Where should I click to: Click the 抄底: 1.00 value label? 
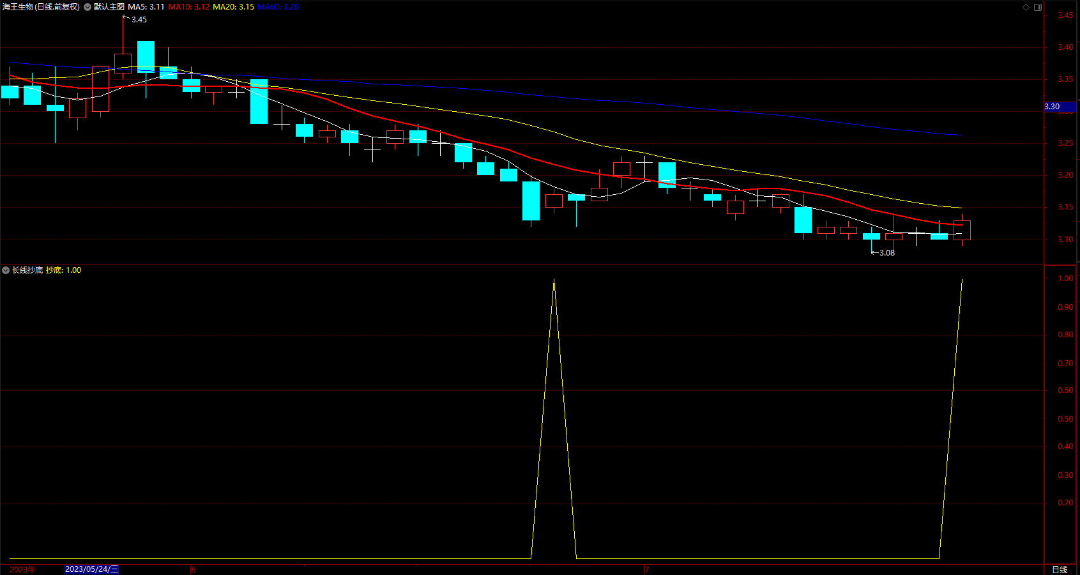pyautogui.click(x=63, y=270)
